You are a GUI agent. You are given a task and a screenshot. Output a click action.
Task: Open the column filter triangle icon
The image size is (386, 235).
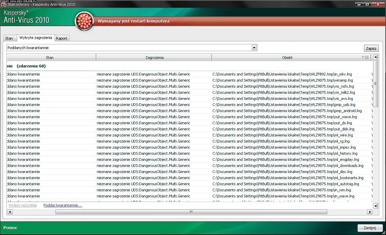(363, 58)
